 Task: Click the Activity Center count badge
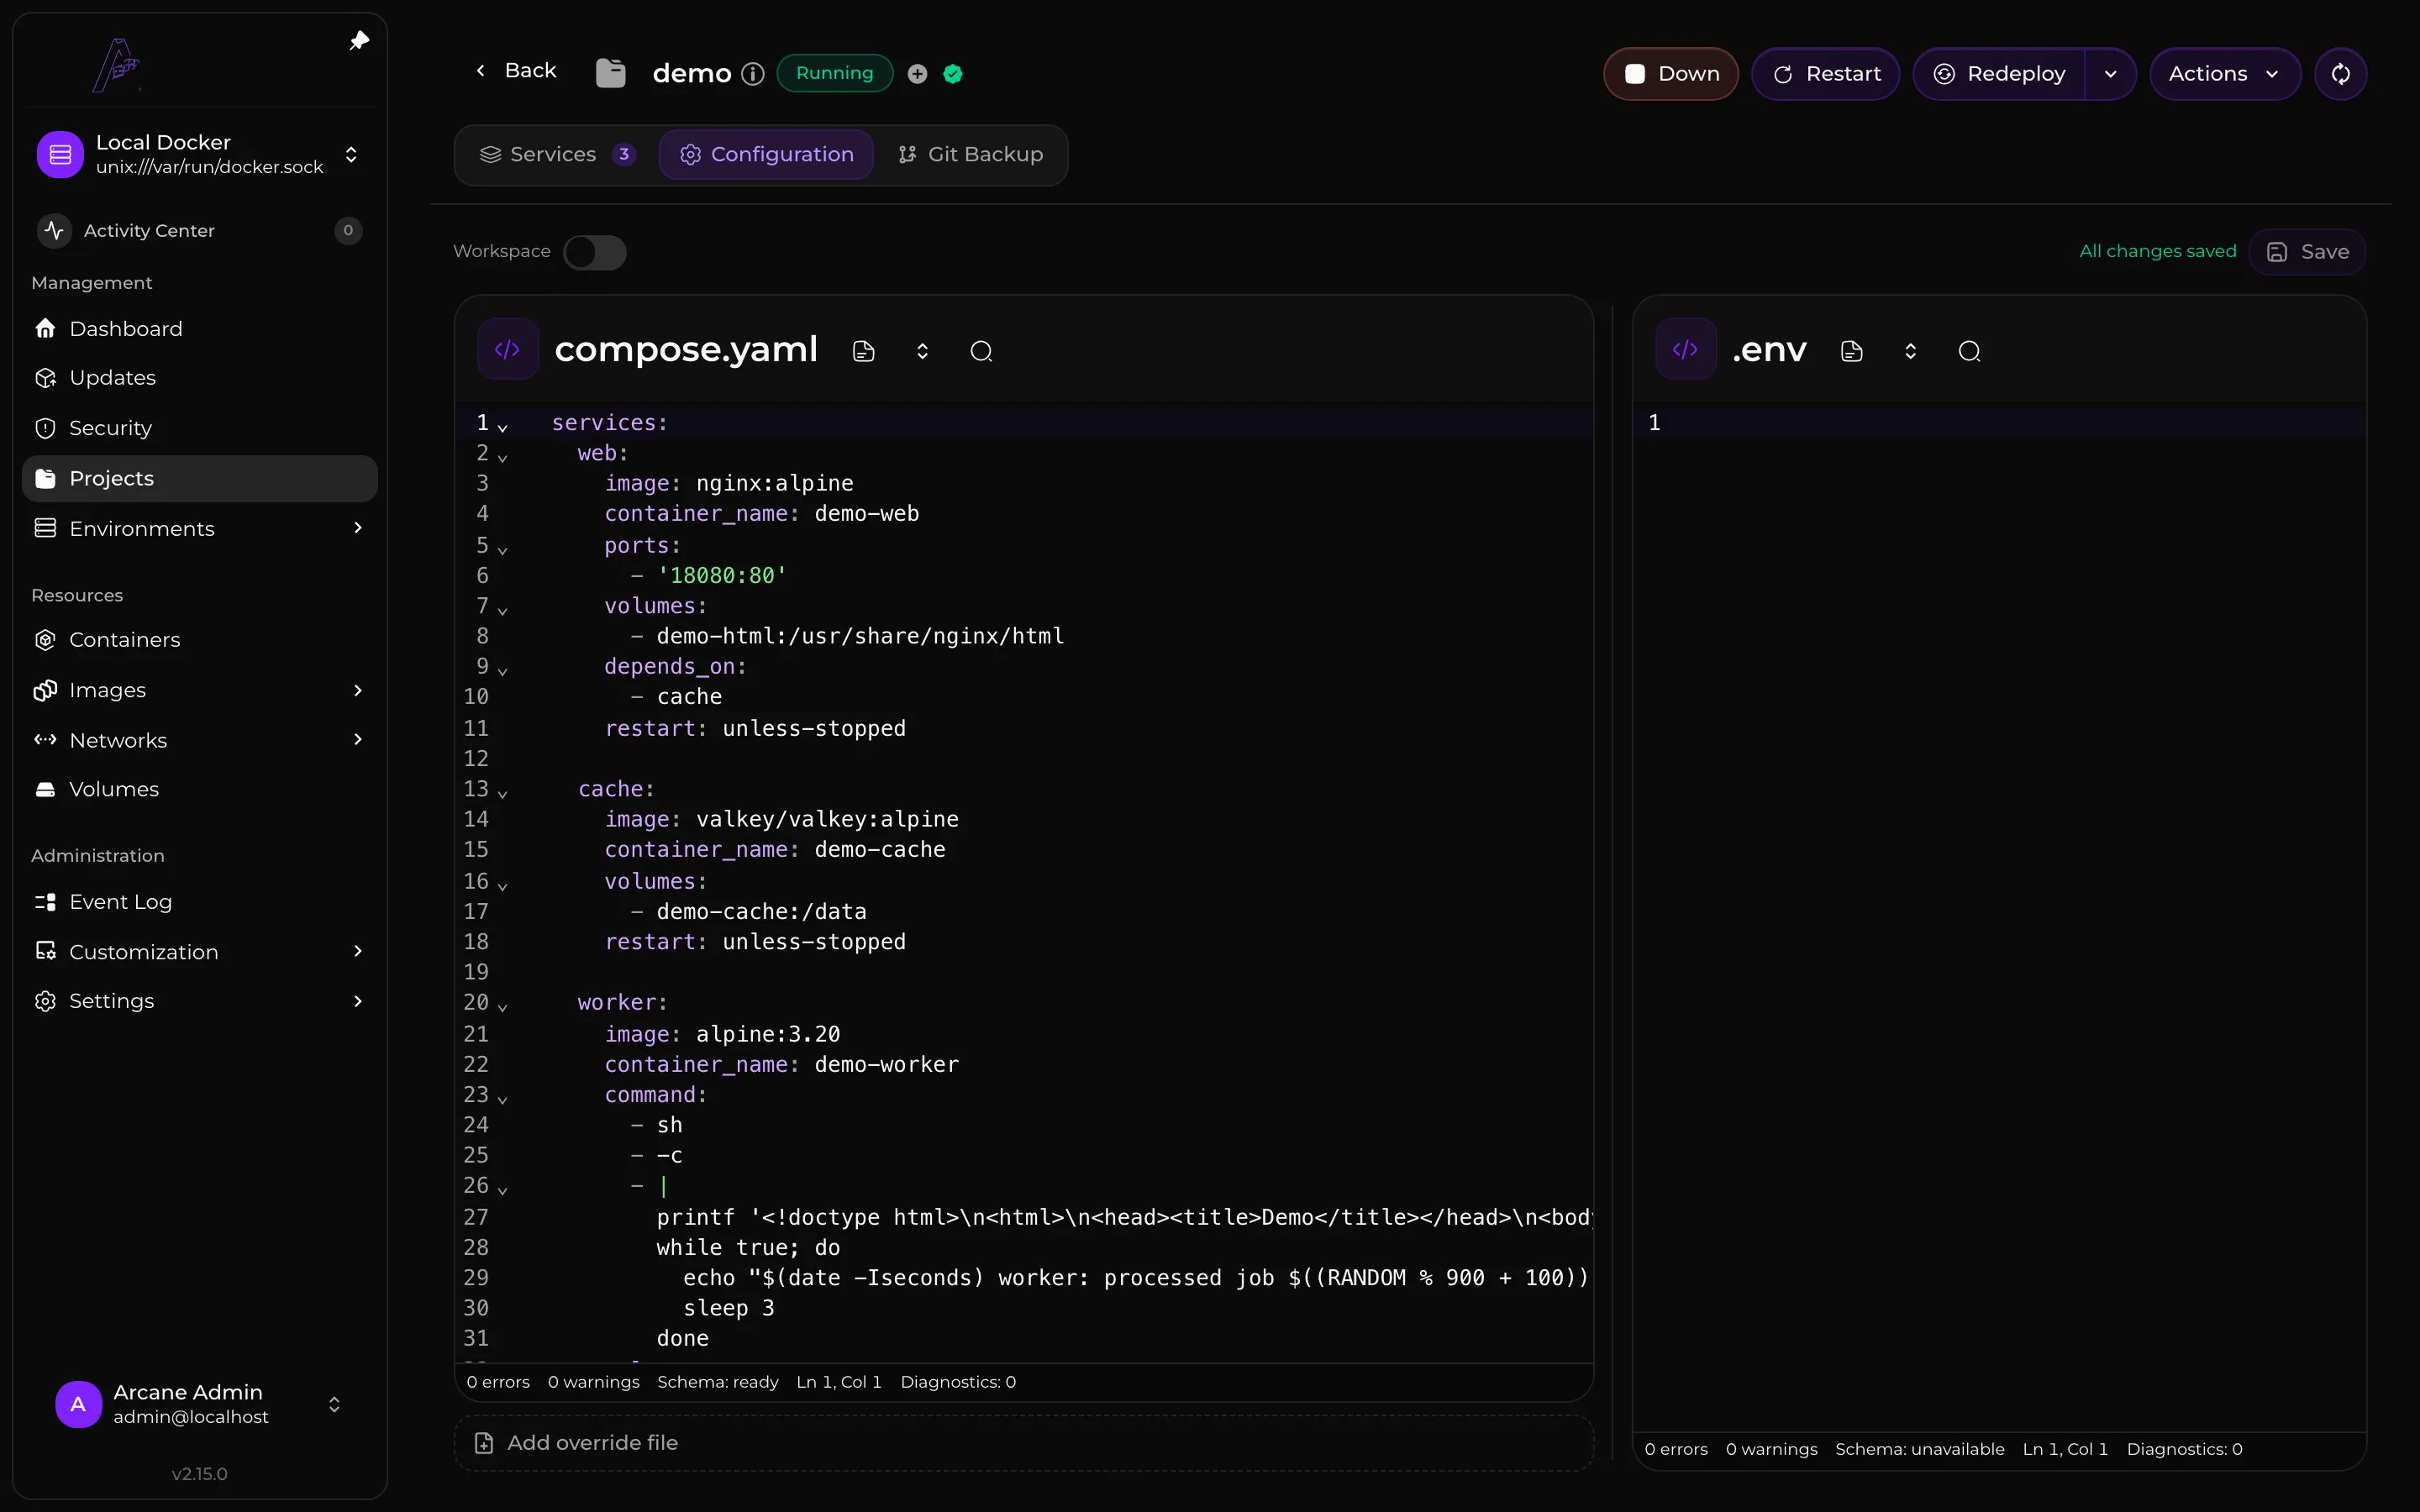[348, 231]
